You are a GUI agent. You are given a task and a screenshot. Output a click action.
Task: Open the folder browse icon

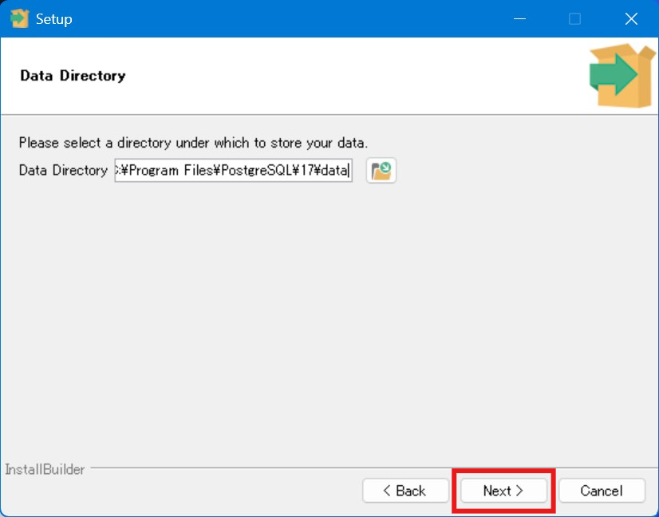[x=381, y=170]
